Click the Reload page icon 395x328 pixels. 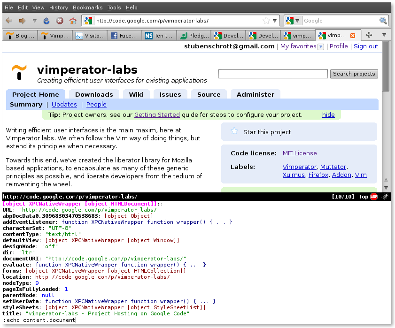click(x=46, y=21)
